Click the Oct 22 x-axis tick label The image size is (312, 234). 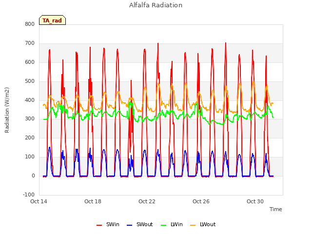[x=147, y=201]
